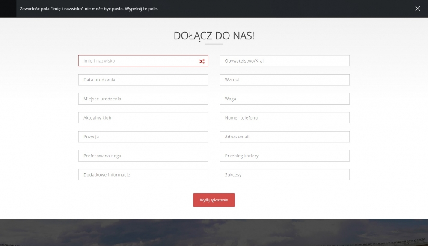Focus the Adres email input field
This screenshot has width=428, height=246.
coord(285,137)
